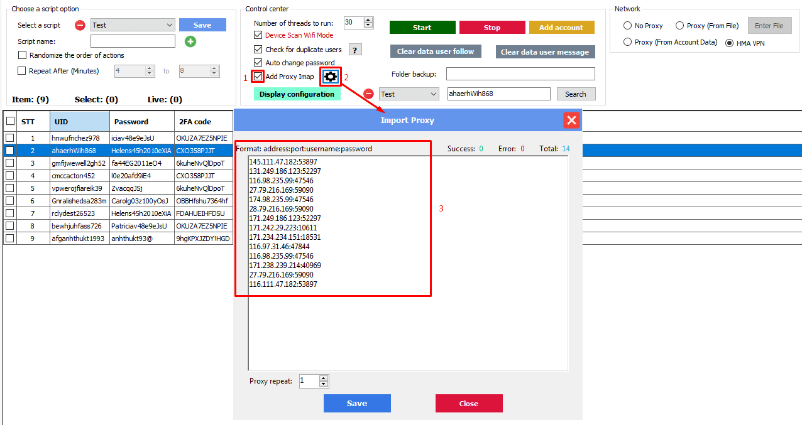Viewport: 802px width, 425px height.
Task: Enable Randomize the order of actions
Action: coord(23,55)
